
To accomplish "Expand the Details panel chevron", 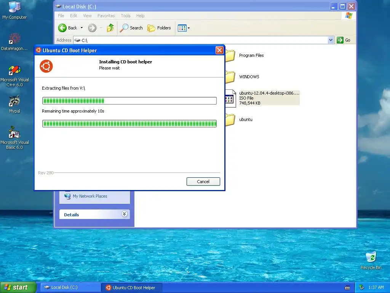I will click(x=125, y=214).
